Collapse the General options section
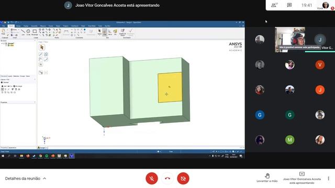This screenshot has width=335, height=188. pos(2,83)
